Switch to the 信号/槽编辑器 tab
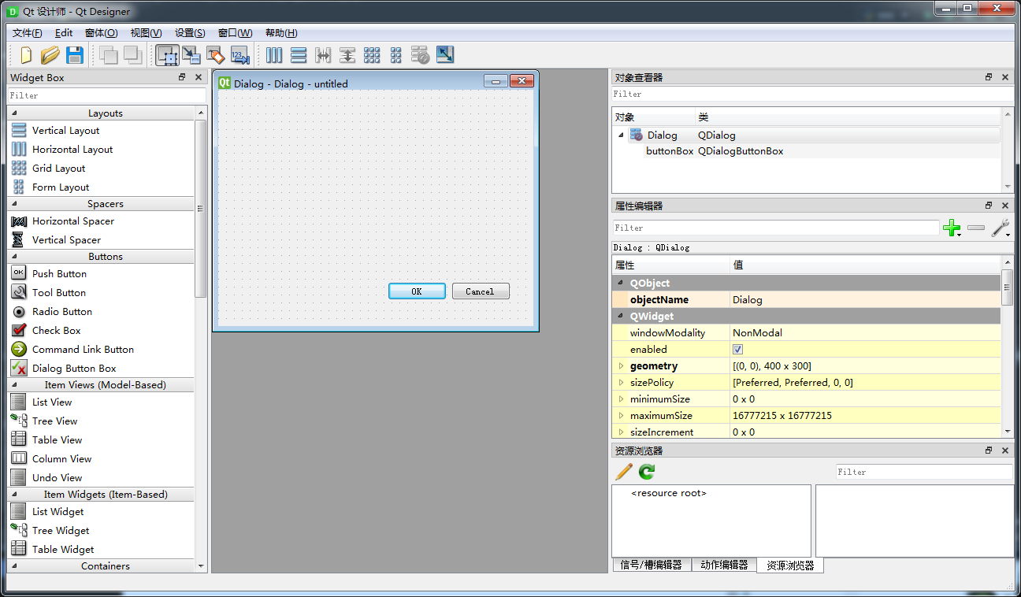The image size is (1021, 597). coord(652,565)
